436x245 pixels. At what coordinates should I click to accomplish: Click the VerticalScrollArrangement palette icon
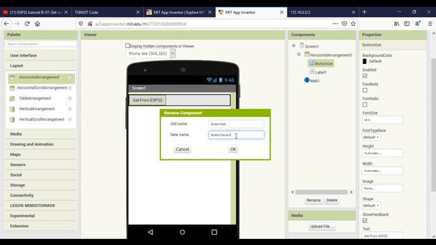pyautogui.click(x=12, y=120)
